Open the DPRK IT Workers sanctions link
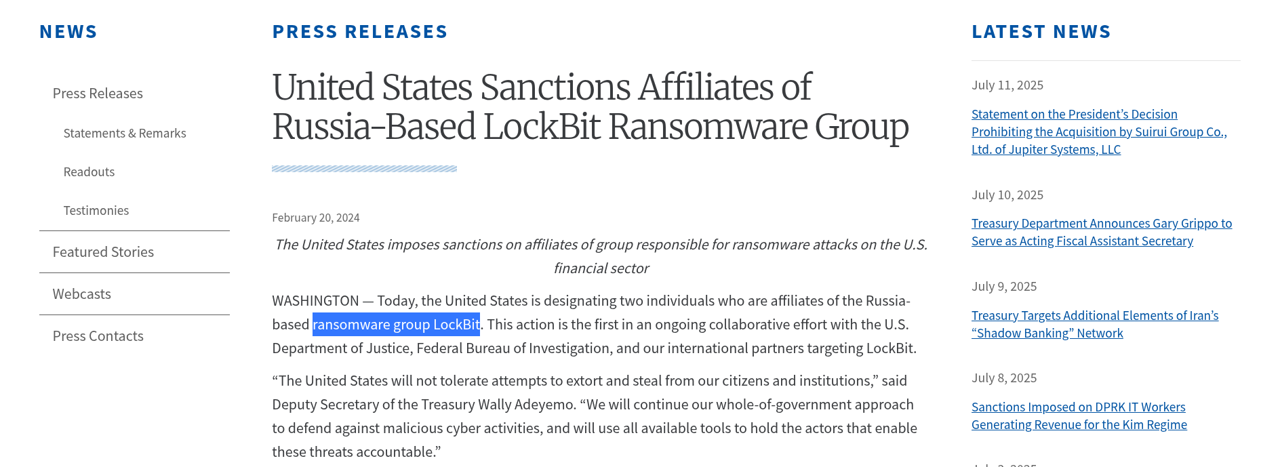This screenshot has width=1280, height=467. (1079, 416)
